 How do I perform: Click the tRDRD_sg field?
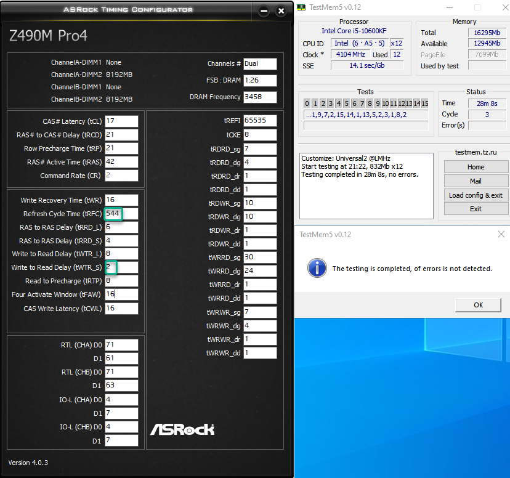[260, 149]
